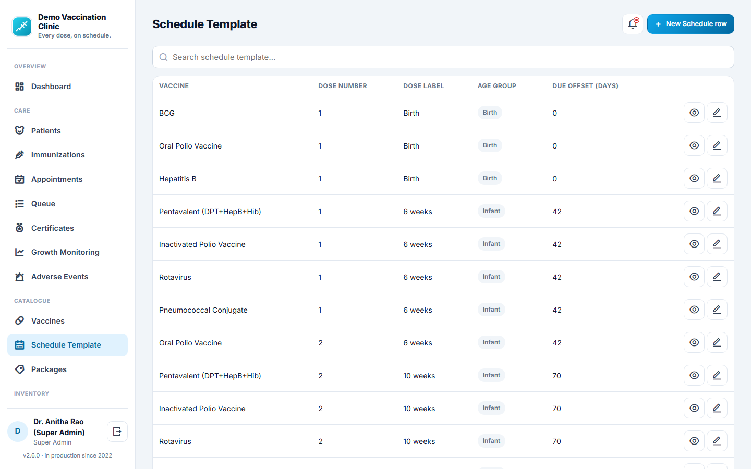Edit the BCG schedule row
751x469 pixels.
coord(717,113)
